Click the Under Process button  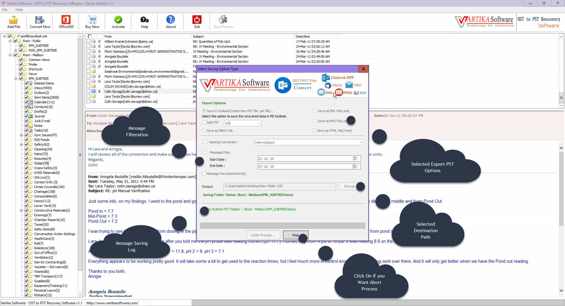(x=263, y=235)
